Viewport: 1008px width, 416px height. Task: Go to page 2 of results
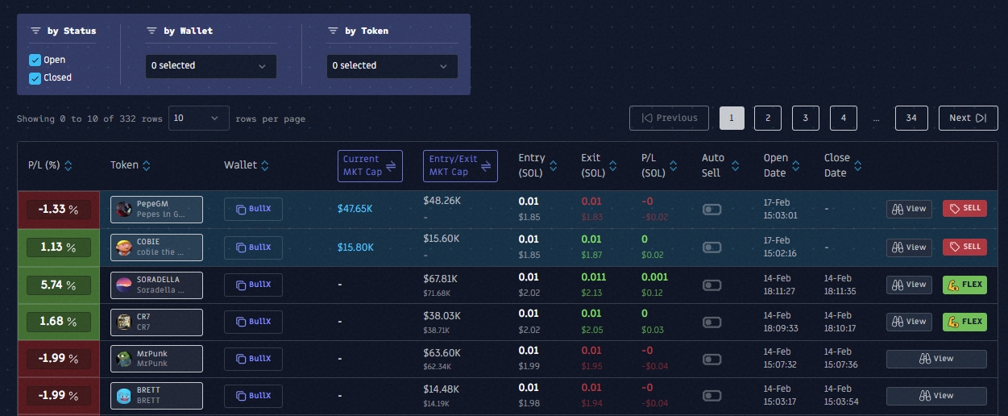767,118
